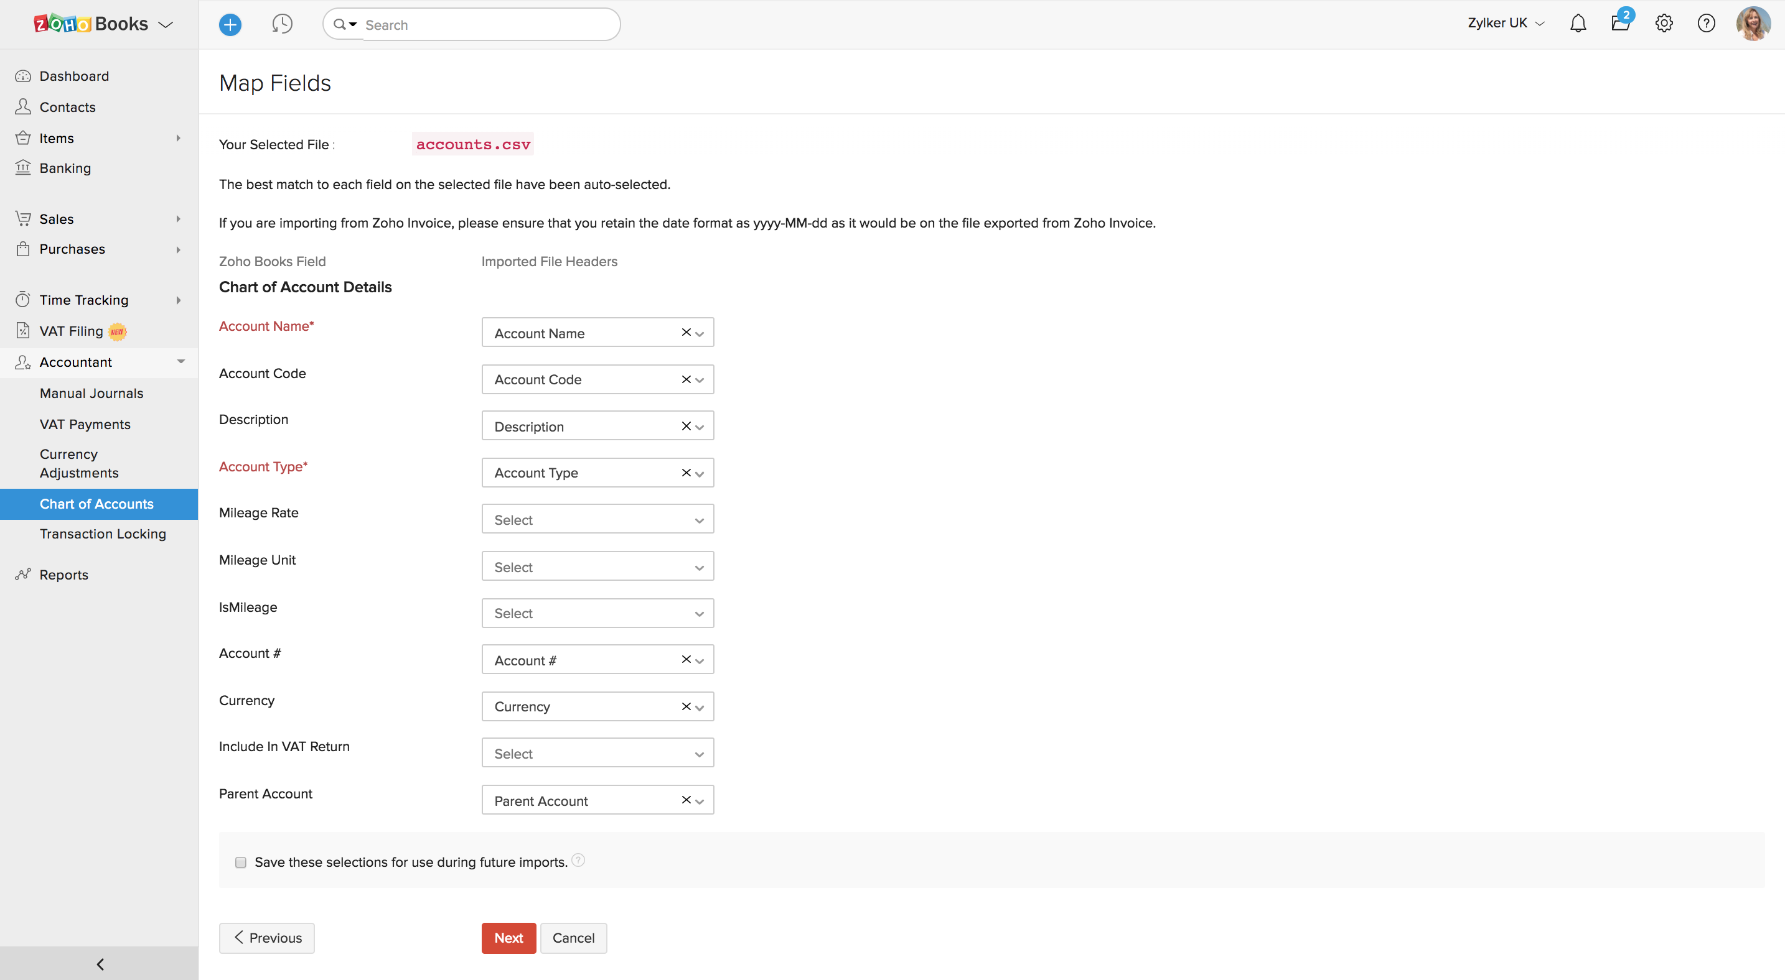Open the Include In VAT Return dropdown

pos(597,753)
